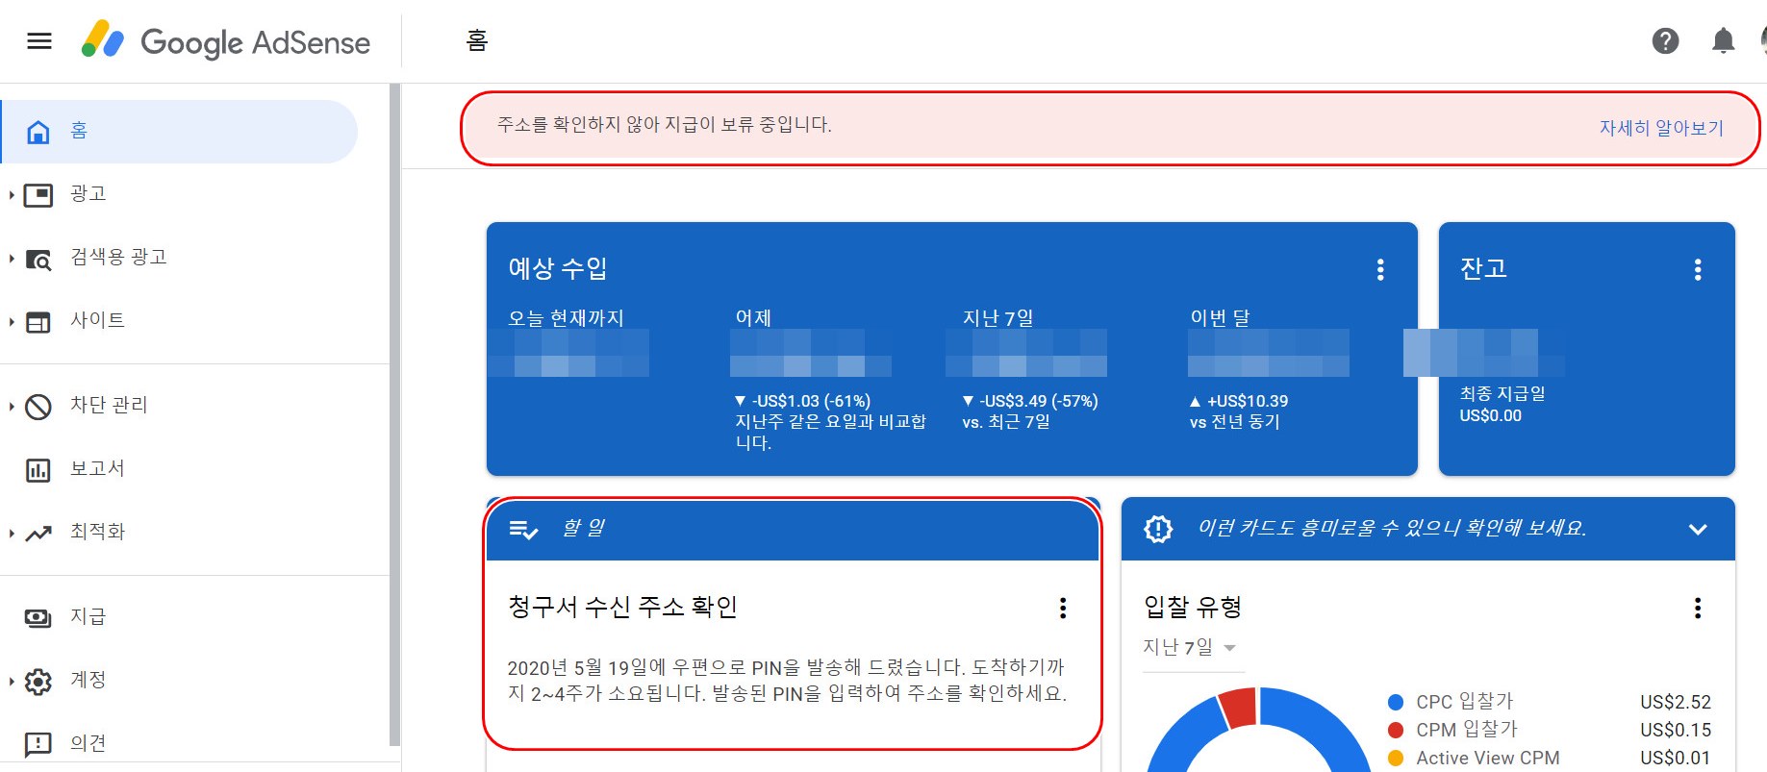Click the US$2.52 CPC bid value
The height and width of the screenshot is (772, 1767).
(1676, 702)
